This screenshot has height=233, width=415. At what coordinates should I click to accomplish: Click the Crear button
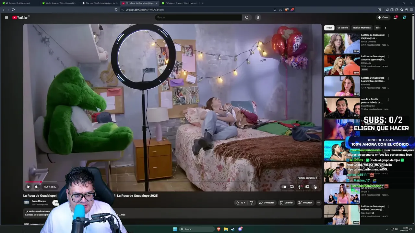(383, 17)
